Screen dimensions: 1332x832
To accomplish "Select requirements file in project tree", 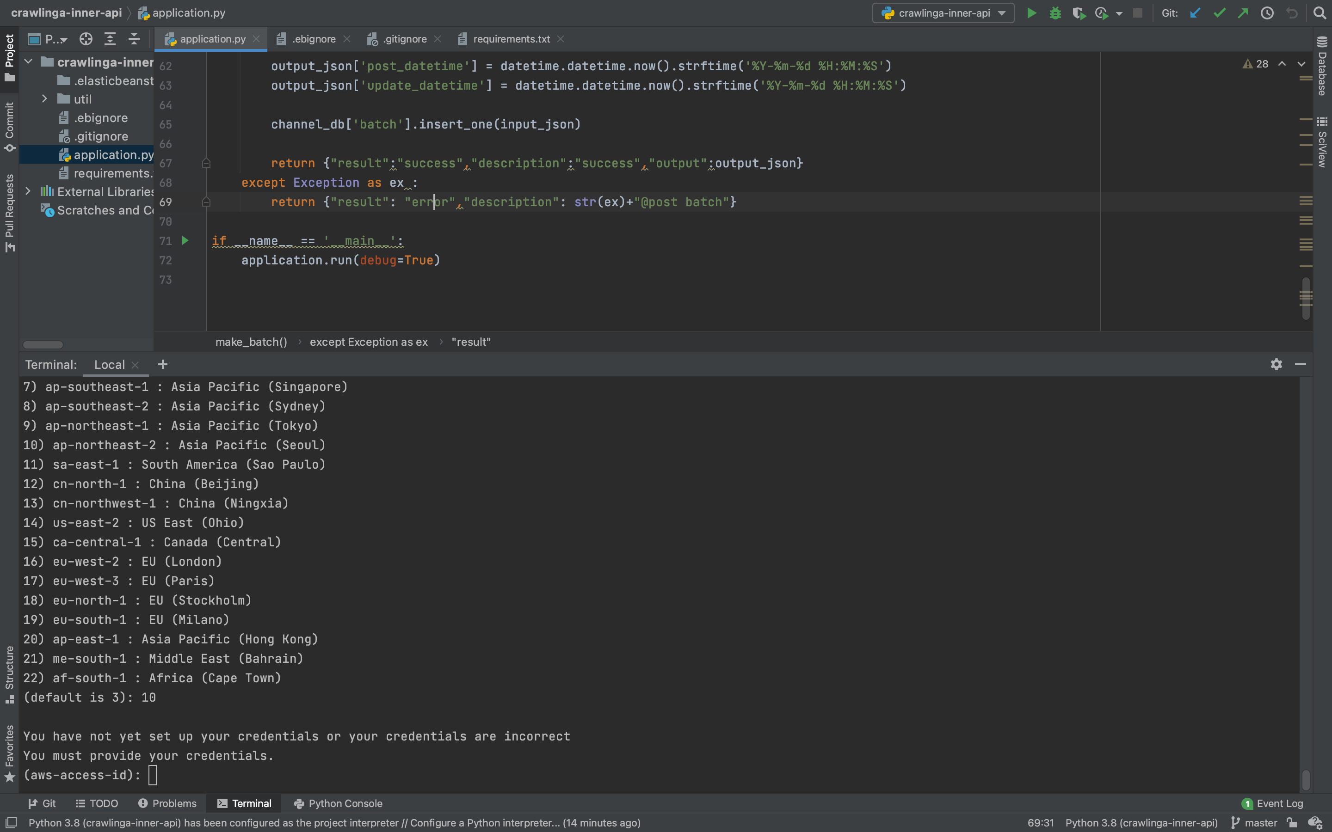I will coord(105,173).
